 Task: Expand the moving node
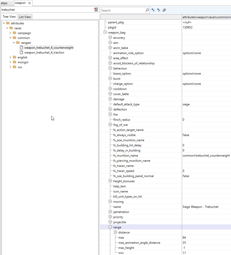pyautogui.click(x=110, y=201)
